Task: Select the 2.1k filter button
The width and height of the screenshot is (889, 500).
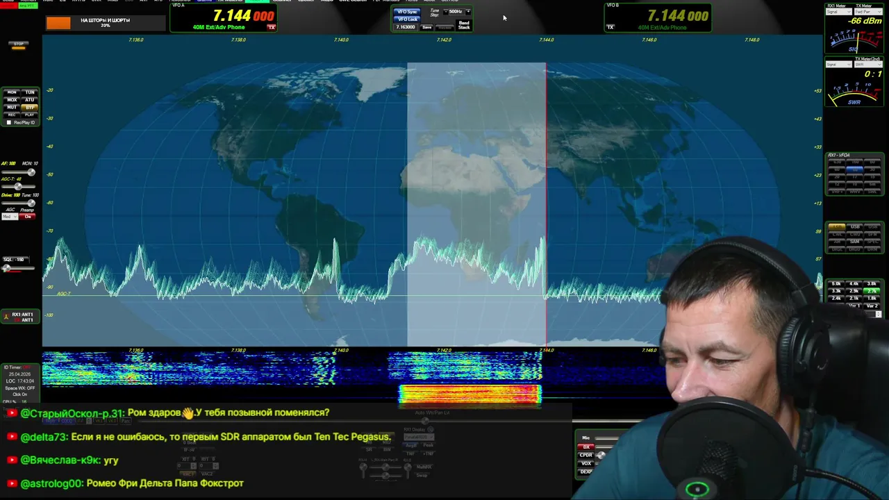Action: pos(854,299)
